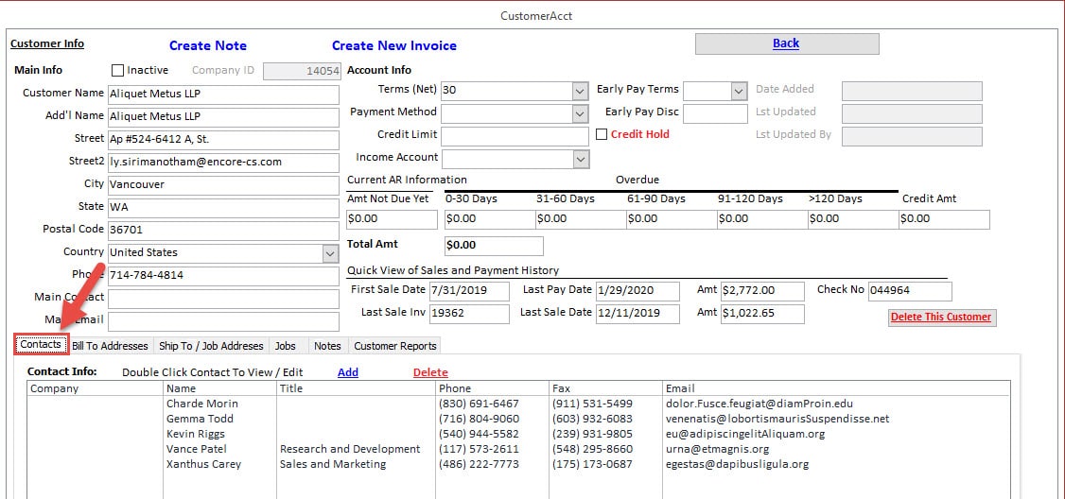The image size is (1065, 499).
Task: Toggle the Inactive checkbox
Action: click(117, 71)
